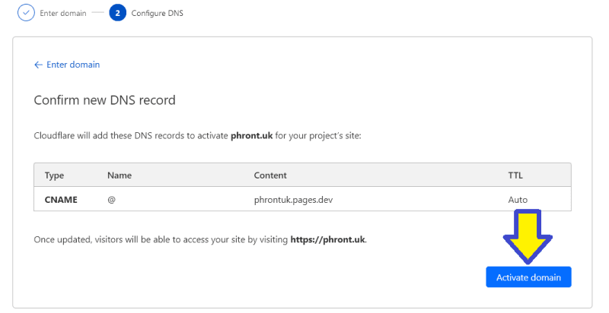Click the left arrow beside Enter domain
Screen dimensions: 609x313
38,65
